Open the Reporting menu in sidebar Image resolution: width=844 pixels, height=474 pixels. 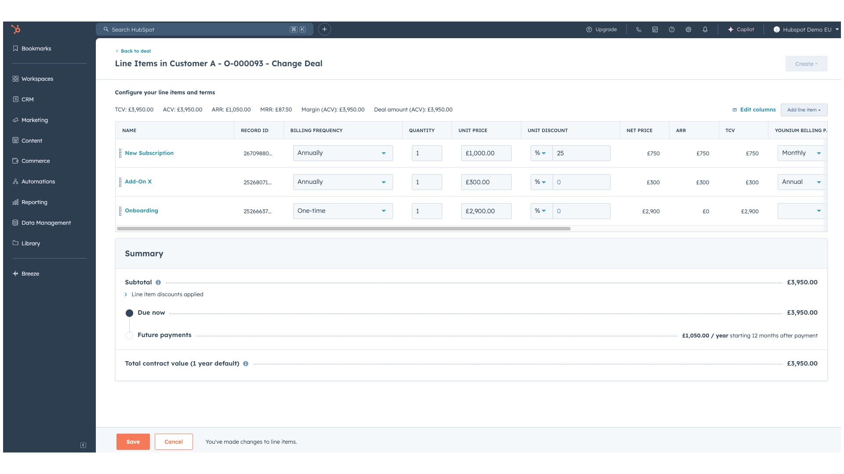pos(34,202)
